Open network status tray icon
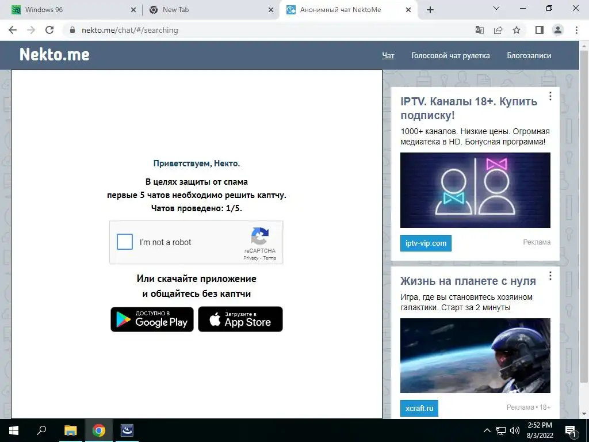Image resolution: width=589 pixels, height=442 pixels. point(501,430)
